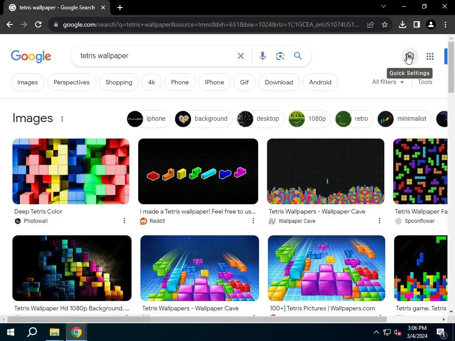Reload the current page
Image resolution: width=455 pixels, height=341 pixels.
(38, 25)
